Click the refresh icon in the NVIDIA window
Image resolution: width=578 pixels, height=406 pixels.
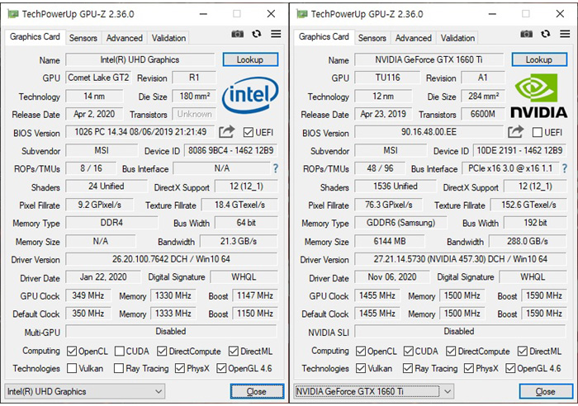tap(546, 34)
